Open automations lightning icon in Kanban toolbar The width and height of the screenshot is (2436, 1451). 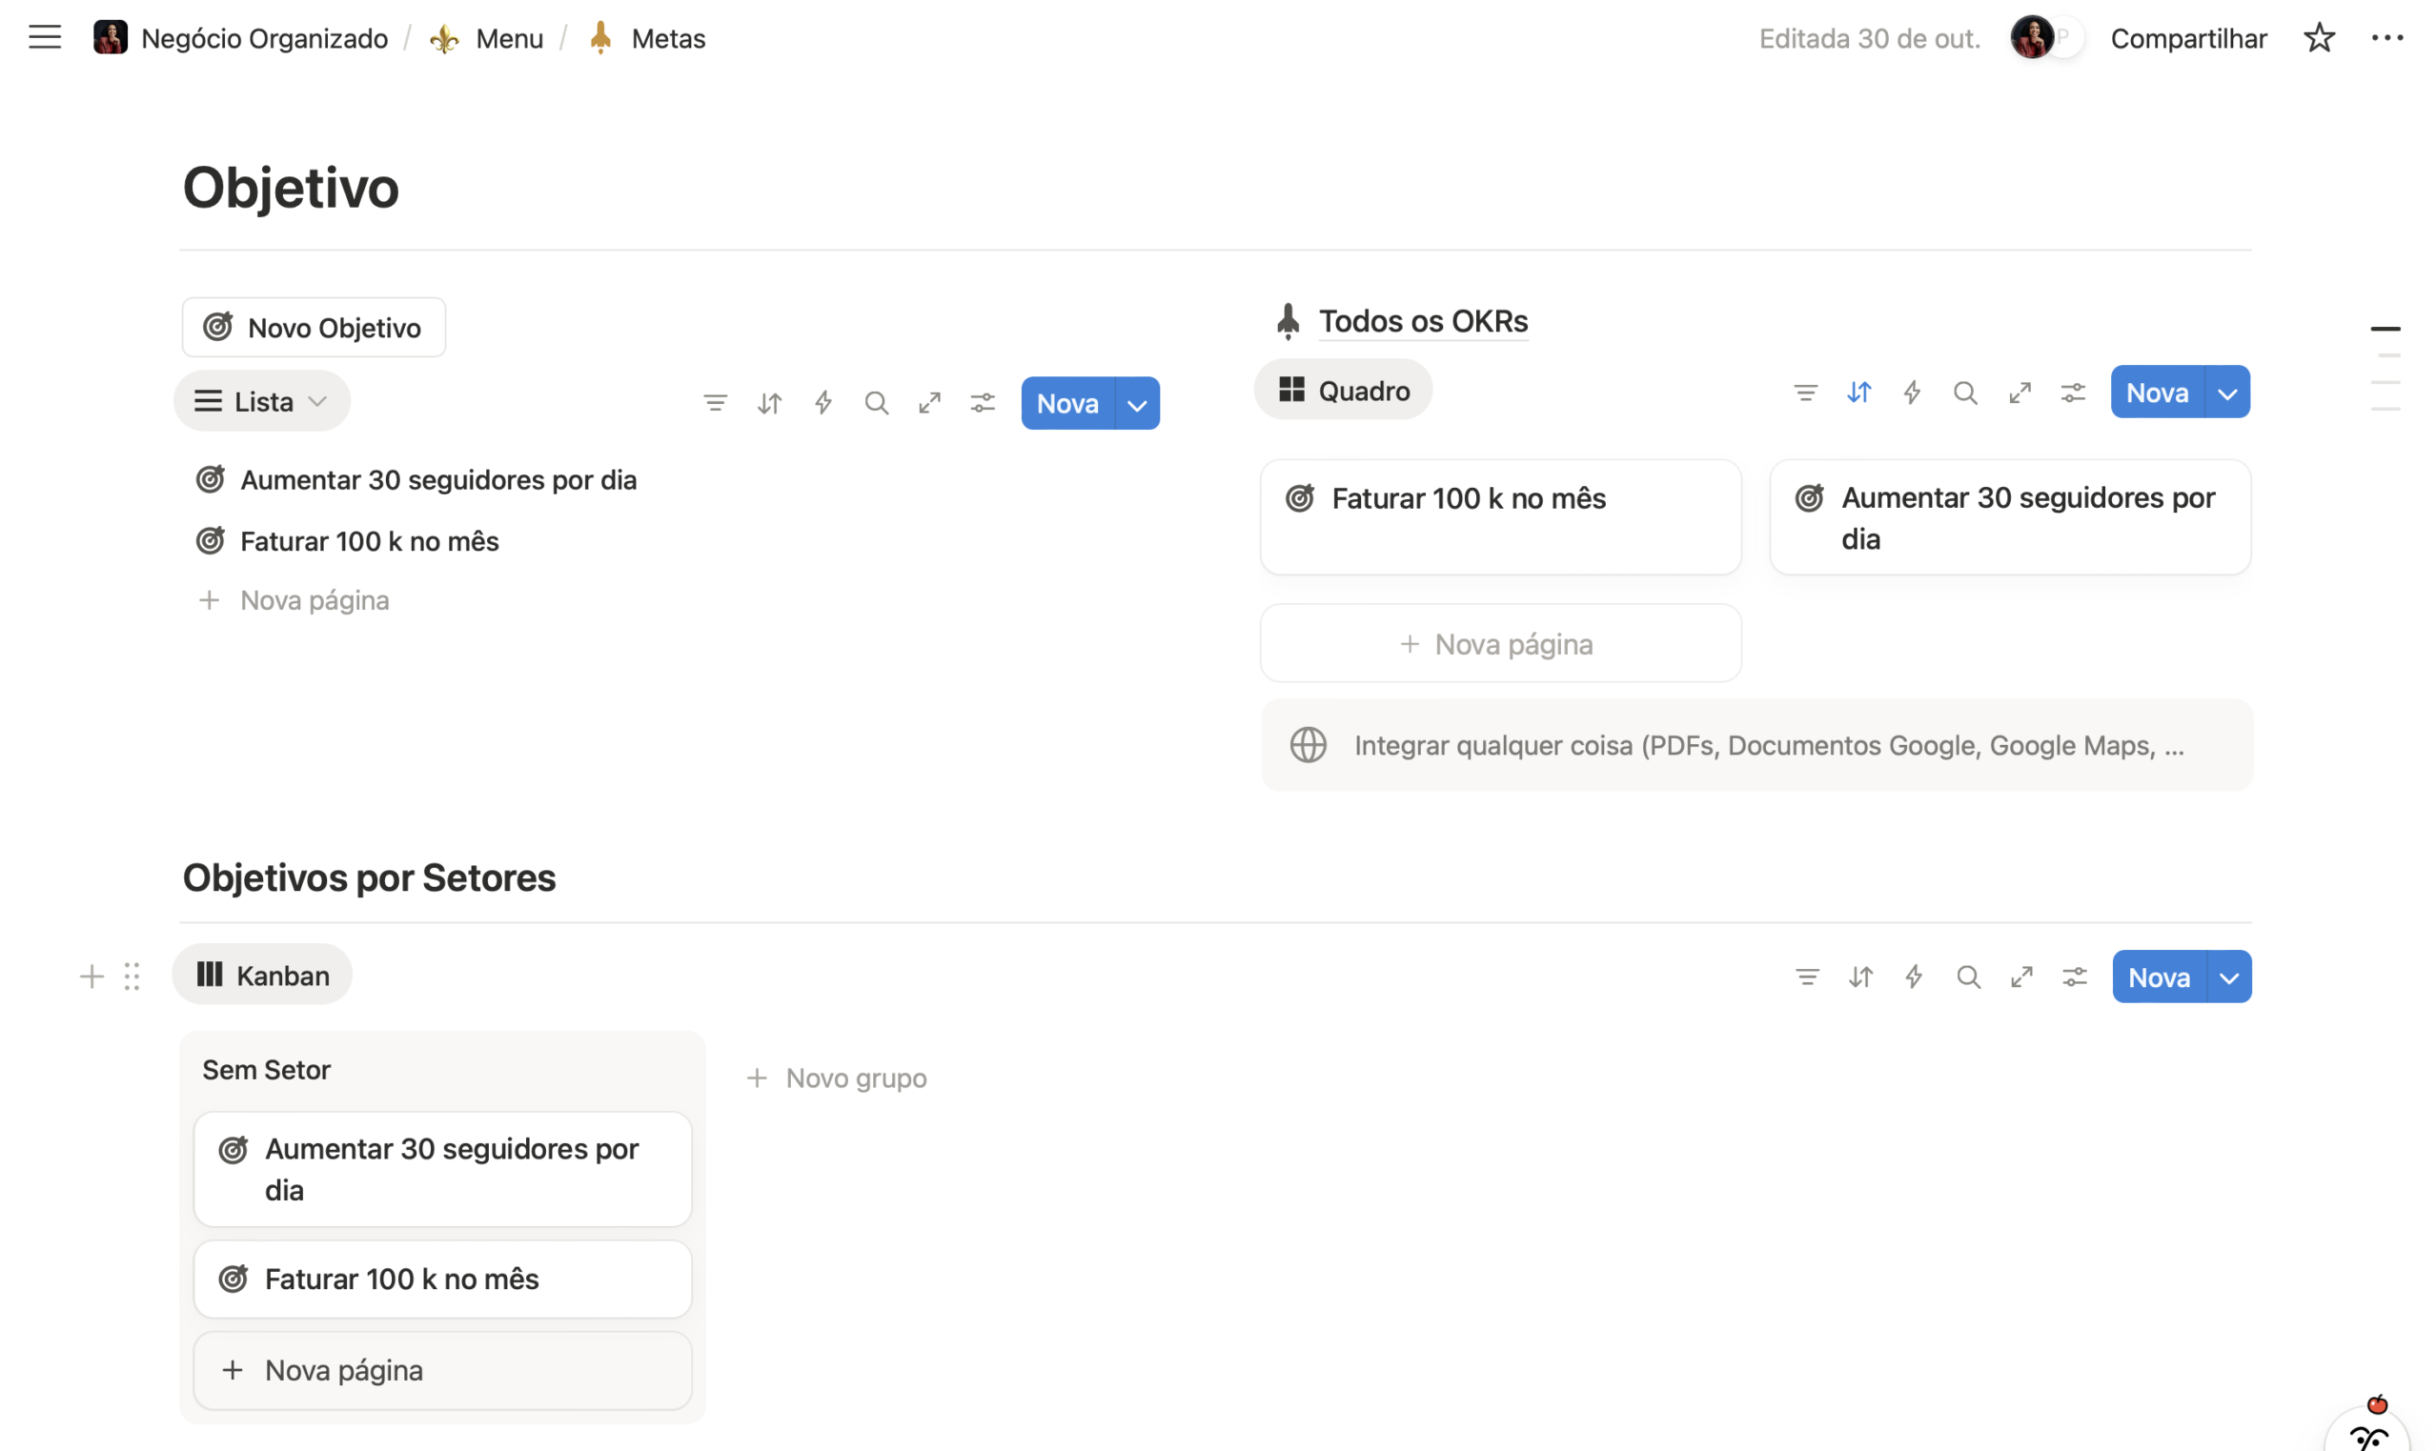(x=1914, y=977)
